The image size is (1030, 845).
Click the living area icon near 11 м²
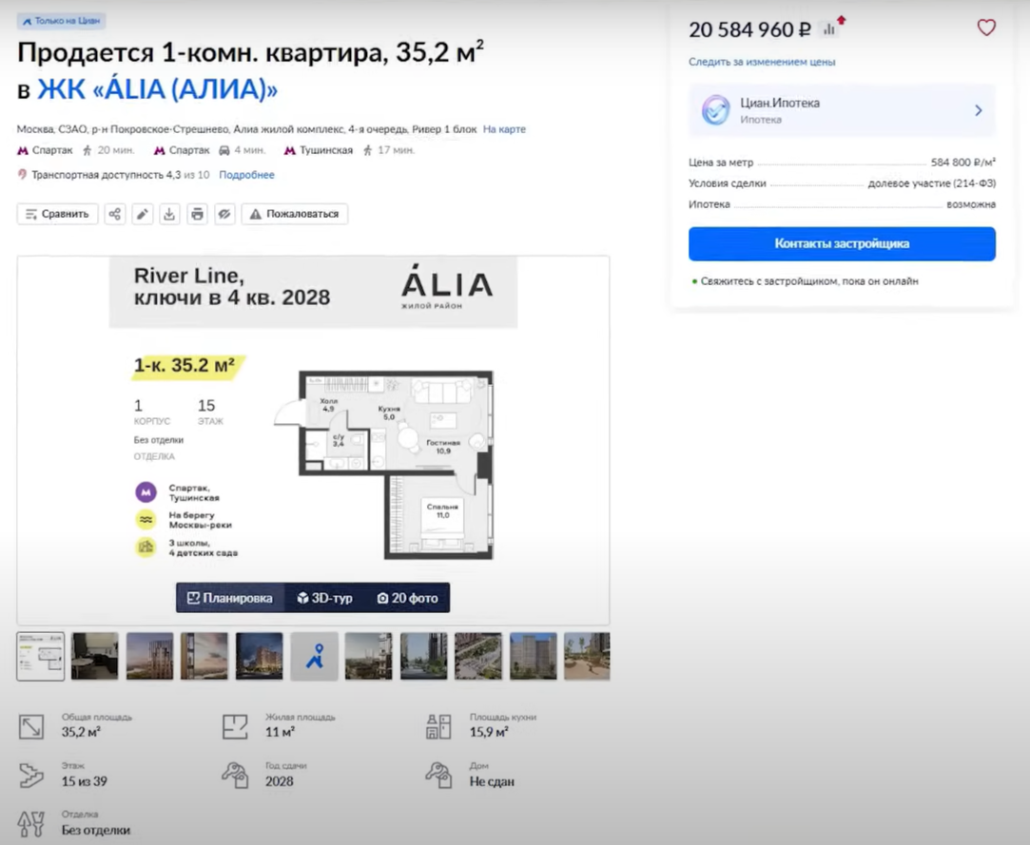click(235, 727)
